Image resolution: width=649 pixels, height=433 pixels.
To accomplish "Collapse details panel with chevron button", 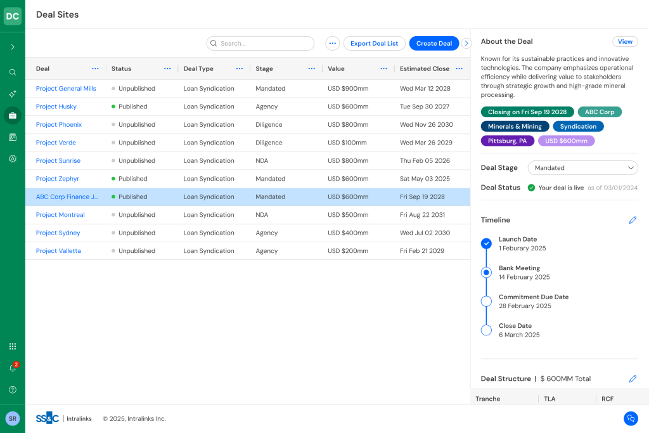I will pos(466,44).
